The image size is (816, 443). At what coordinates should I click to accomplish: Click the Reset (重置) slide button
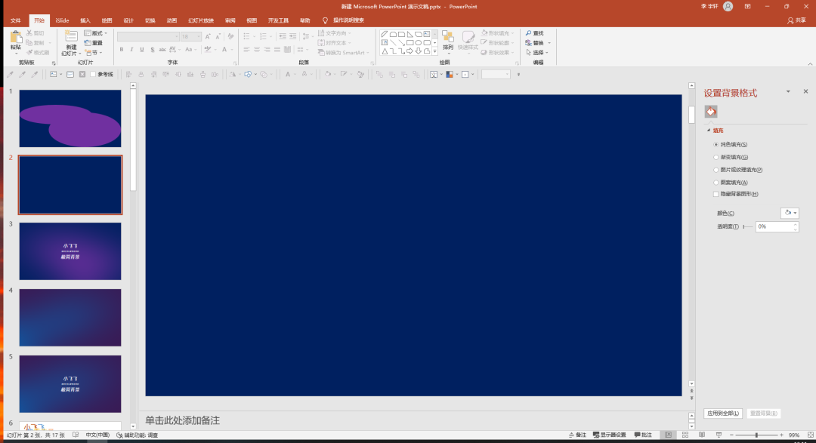(94, 42)
